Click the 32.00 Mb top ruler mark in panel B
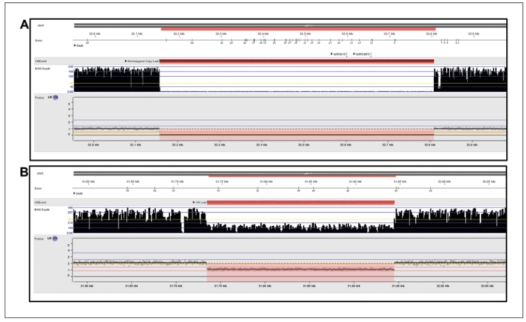526x322 pixels. point(444,181)
